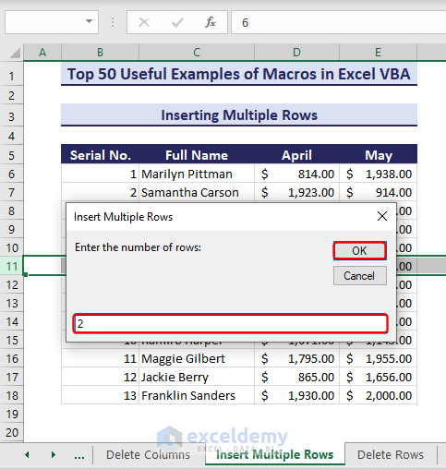
Task: Select row 11 header
Action: click(12, 266)
